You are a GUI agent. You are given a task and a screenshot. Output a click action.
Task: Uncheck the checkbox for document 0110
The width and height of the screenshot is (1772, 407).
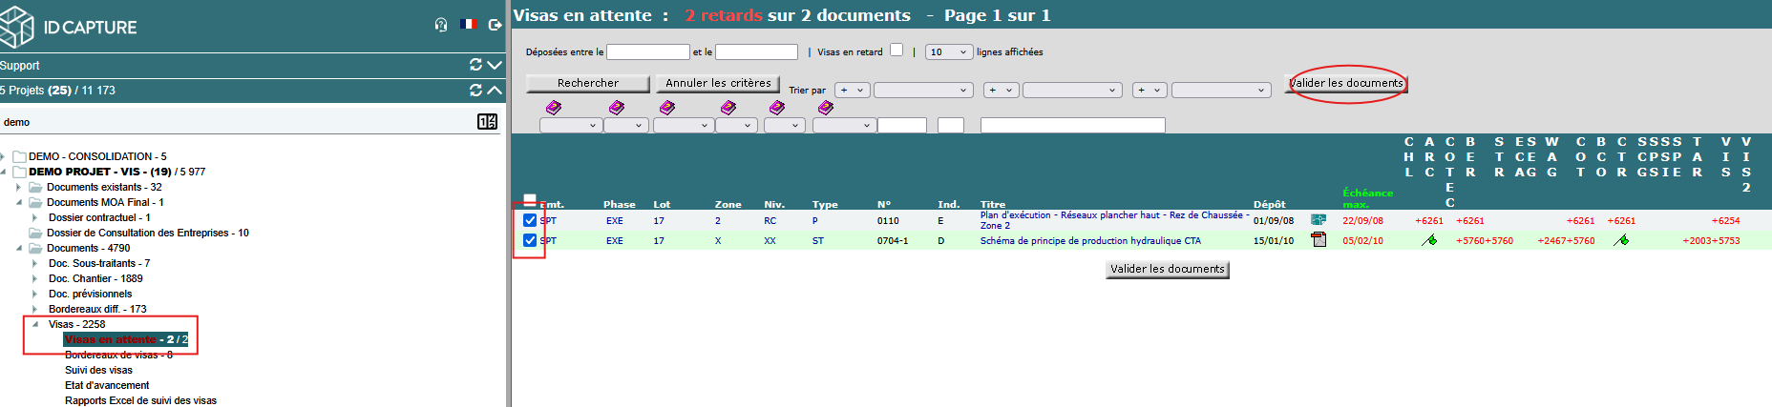point(530,220)
